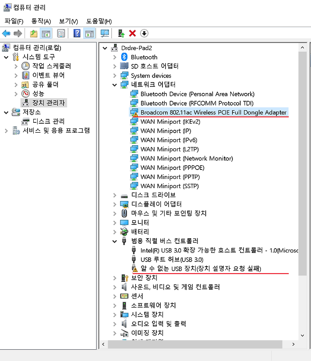
Task: Select WAN Miniport (IP) entry
Action: pyautogui.click(x=165, y=131)
